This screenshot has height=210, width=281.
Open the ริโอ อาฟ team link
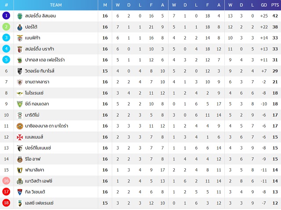33,159
